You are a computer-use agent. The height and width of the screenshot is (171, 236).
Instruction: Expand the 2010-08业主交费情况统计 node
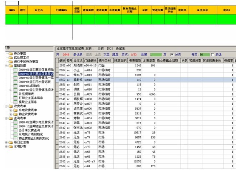click(11, 90)
